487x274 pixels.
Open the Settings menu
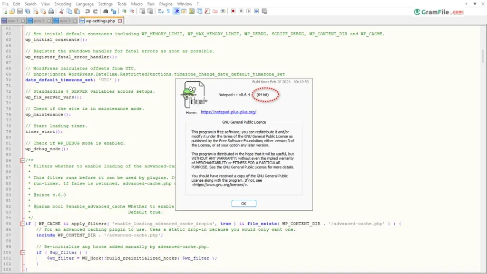[105, 4]
